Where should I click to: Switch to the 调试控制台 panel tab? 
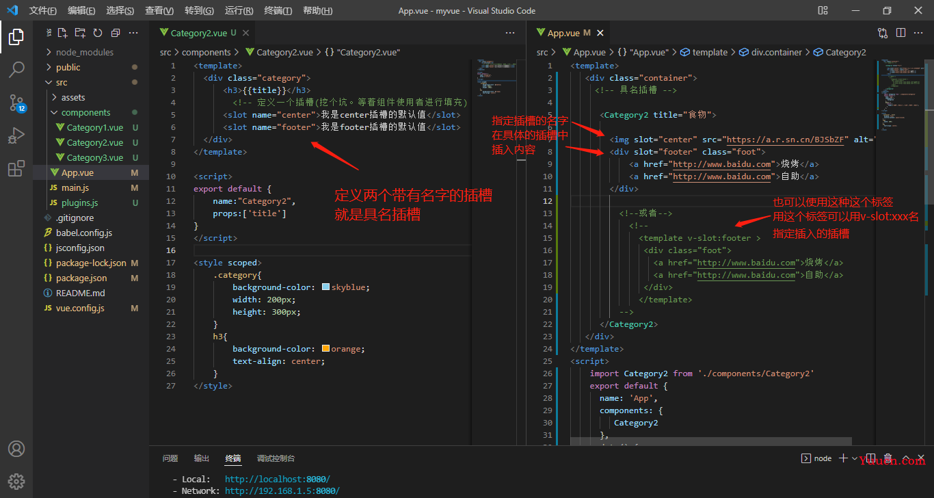tap(276, 458)
